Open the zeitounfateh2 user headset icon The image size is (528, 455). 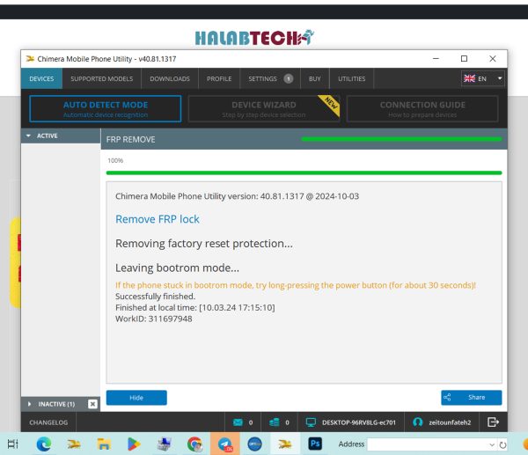417,422
